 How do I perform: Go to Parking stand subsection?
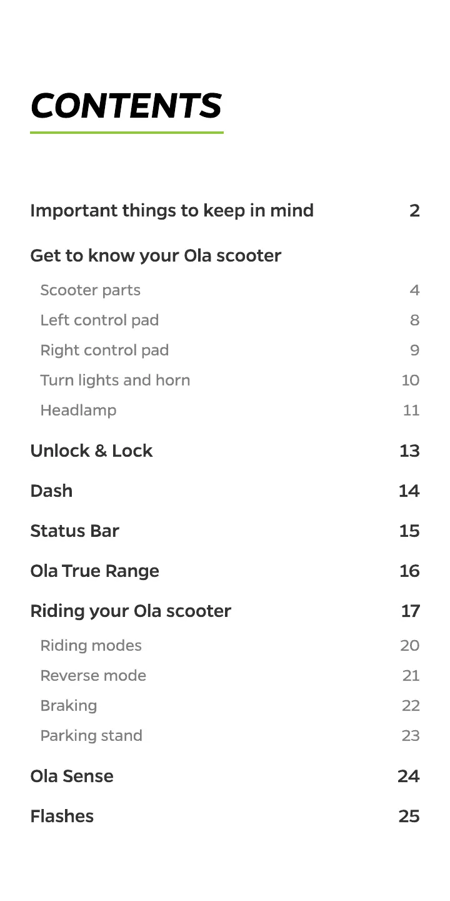(x=91, y=736)
